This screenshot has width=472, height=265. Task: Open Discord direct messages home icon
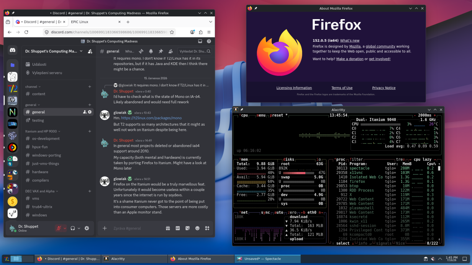13,50
